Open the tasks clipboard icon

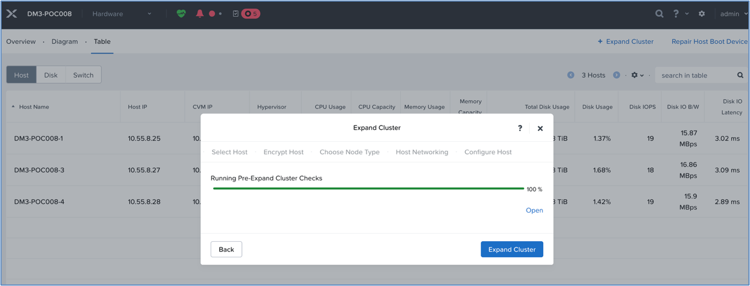[236, 14]
